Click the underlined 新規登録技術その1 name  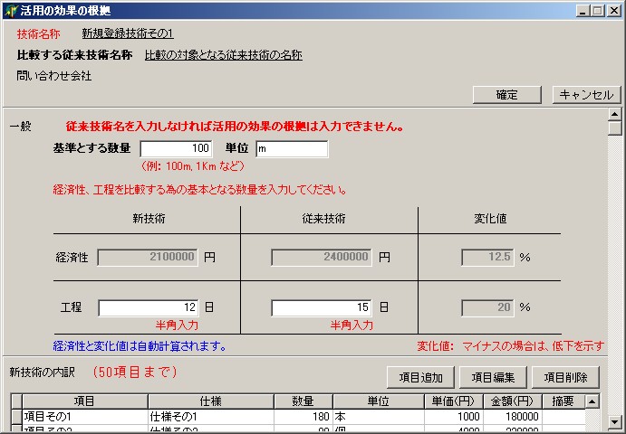point(127,33)
